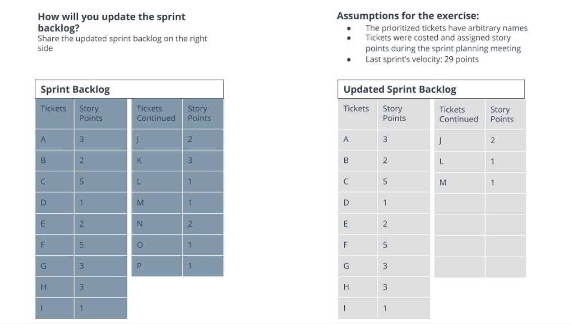Select ticket N cell in Sprint Backlog
This screenshot has height=324, width=571.
156,224
